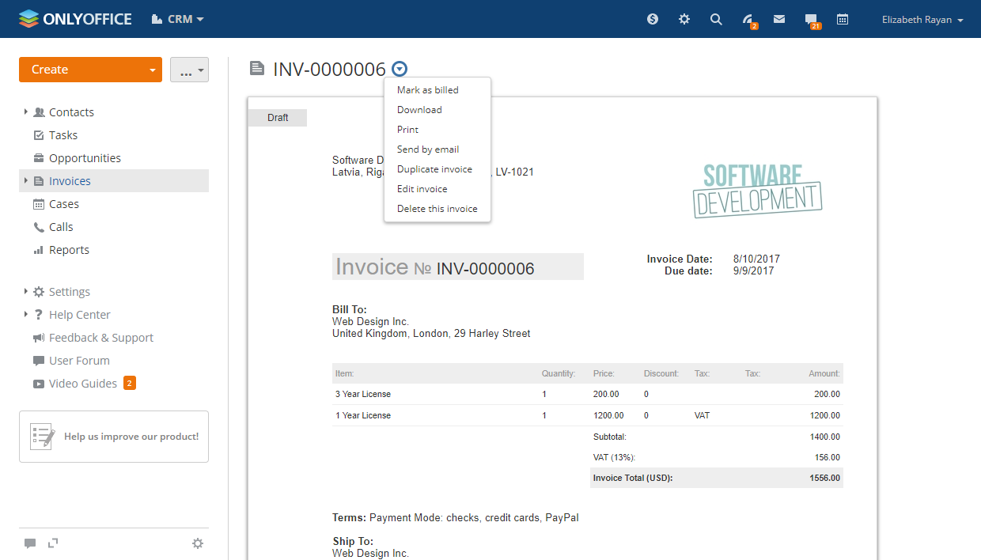The image size is (981, 560).
Task: Select Mark as billed from menu
Action: coord(428,90)
